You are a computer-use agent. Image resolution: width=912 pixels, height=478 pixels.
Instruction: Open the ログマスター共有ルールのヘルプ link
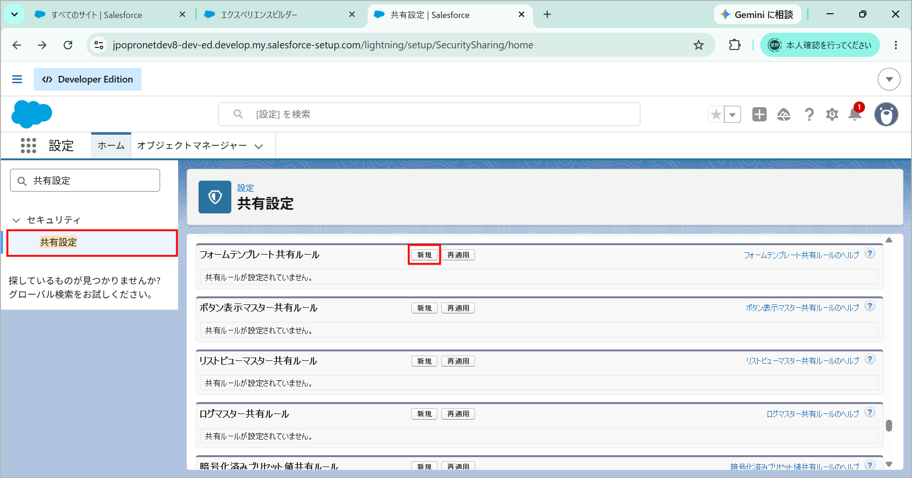coord(813,414)
